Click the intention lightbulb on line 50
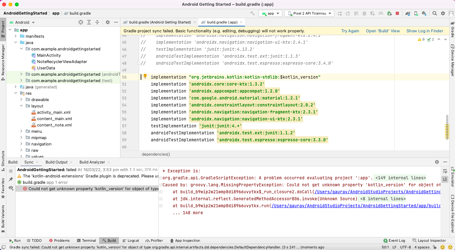The height and width of the screenshot is (250, 455). click(145, 76)
